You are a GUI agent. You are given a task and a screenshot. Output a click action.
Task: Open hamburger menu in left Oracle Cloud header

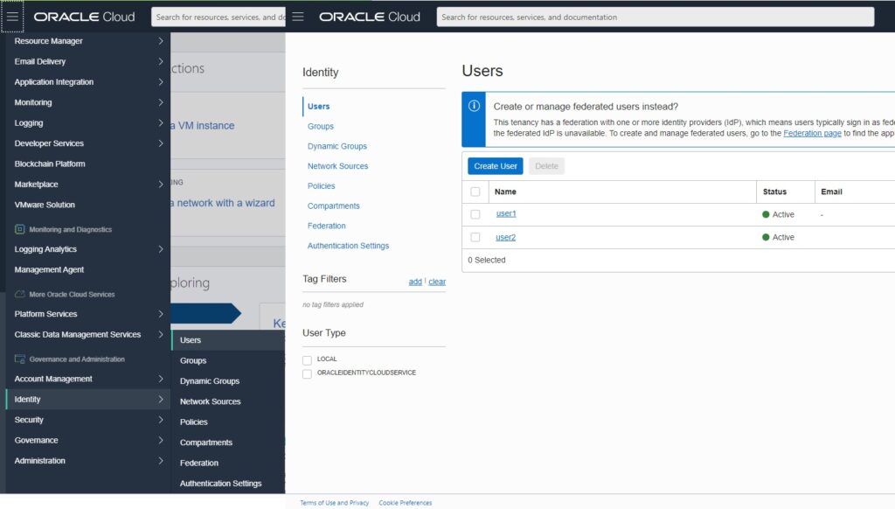tap(12, 17)
